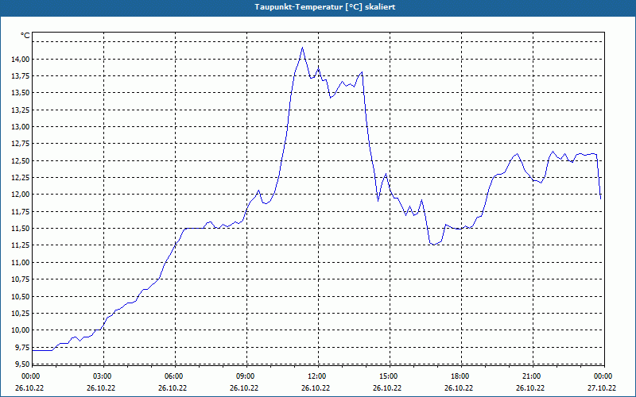Select the 9,50 y-axis label
Image resolution: width=636 pixels, height=397 pixels.
point(22,364)
